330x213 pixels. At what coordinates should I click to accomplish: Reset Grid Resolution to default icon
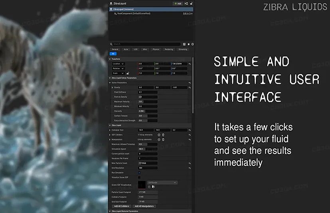[190, 168]
